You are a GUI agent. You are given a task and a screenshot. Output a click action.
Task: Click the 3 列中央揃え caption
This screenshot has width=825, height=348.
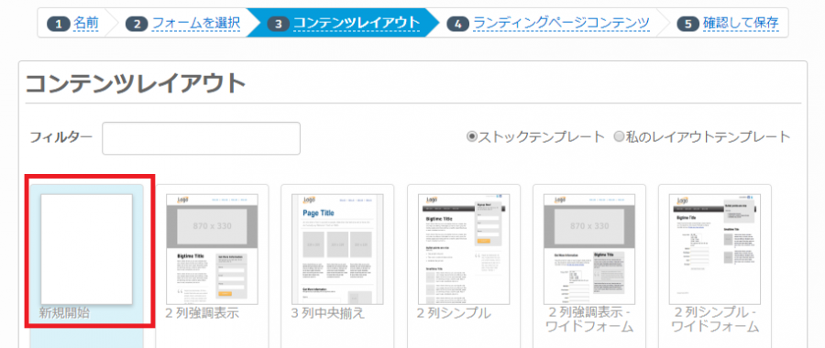328,313
